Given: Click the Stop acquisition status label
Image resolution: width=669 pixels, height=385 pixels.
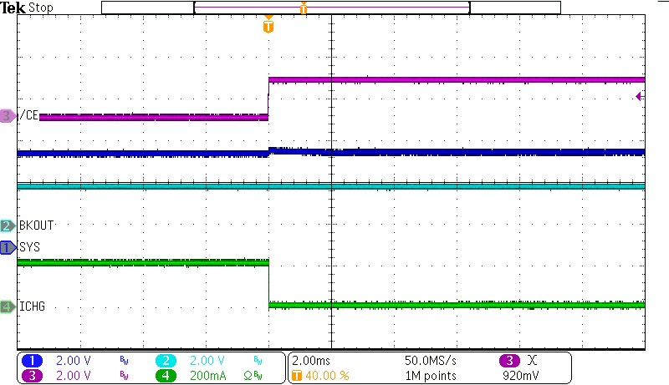Looking at the screenshot, I should click(40, 8).
